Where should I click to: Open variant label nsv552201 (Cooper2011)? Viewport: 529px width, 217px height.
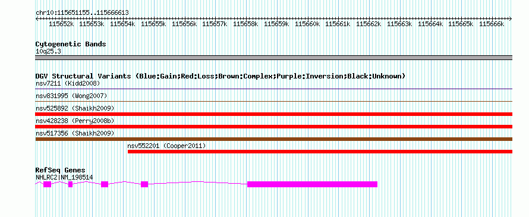(166, 146)
